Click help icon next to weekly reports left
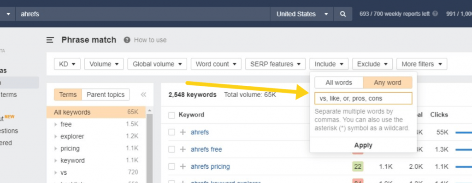 pos(435,14)
